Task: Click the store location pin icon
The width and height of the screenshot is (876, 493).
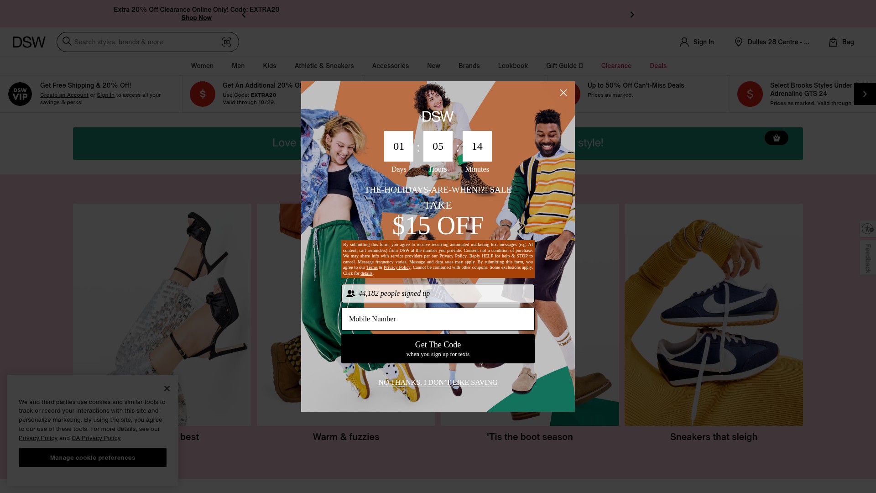Action: 739,42
